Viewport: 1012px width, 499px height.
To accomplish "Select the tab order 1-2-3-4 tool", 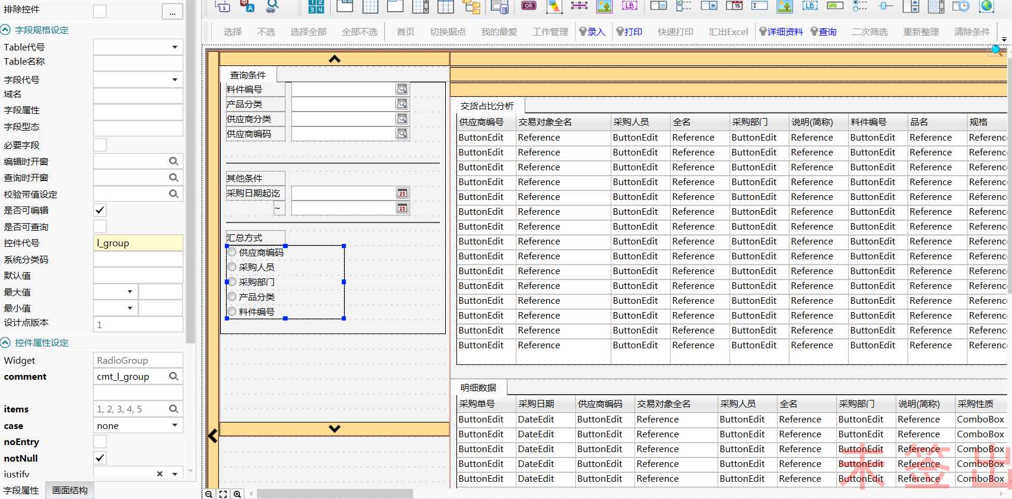I will 316,7.
